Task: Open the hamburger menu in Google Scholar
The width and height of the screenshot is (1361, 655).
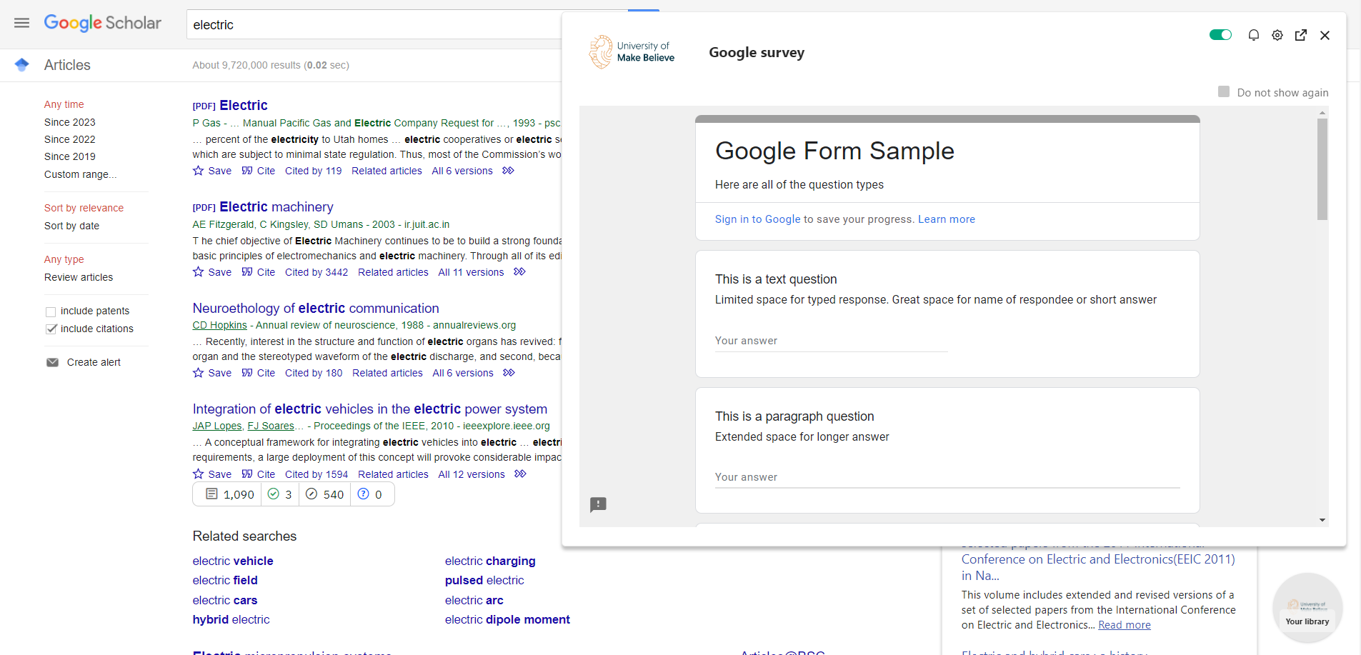Action: (x=22, y=23)
